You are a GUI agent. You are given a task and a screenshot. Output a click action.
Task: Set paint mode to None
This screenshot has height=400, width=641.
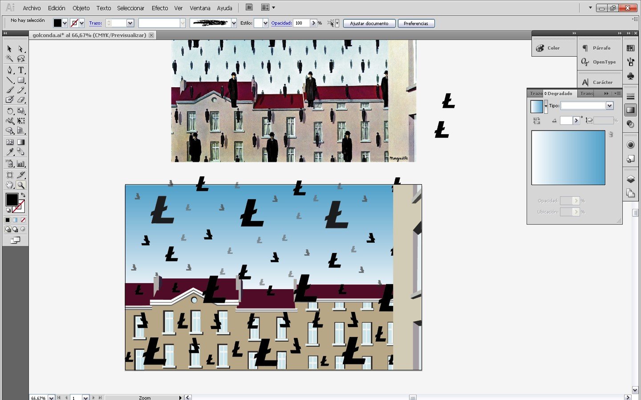pos(23,220)
